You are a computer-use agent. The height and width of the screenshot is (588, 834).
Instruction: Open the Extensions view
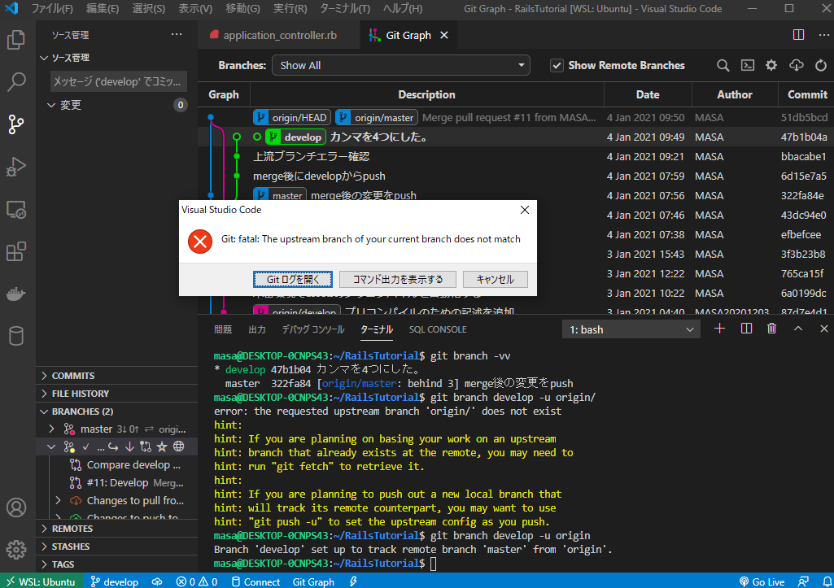click(16, 251)
